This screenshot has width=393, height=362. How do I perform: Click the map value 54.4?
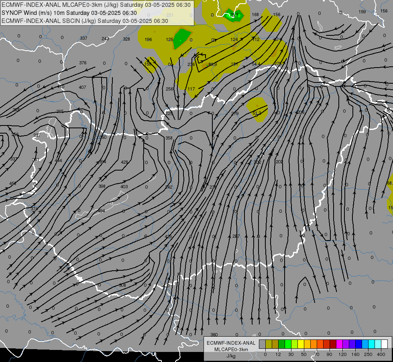pos(256,64)
